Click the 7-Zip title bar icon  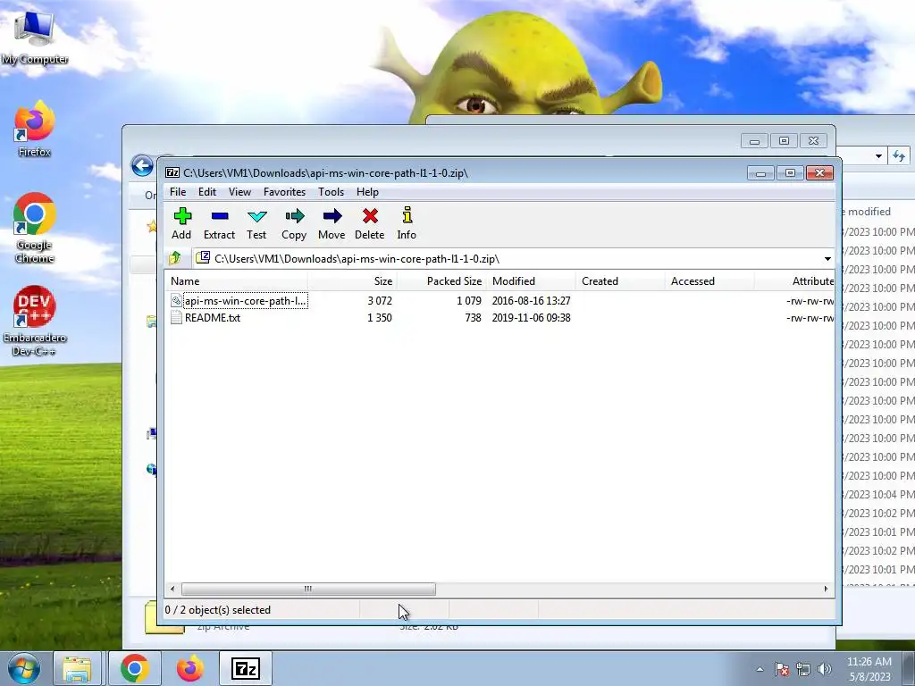(x=172, y=172)
